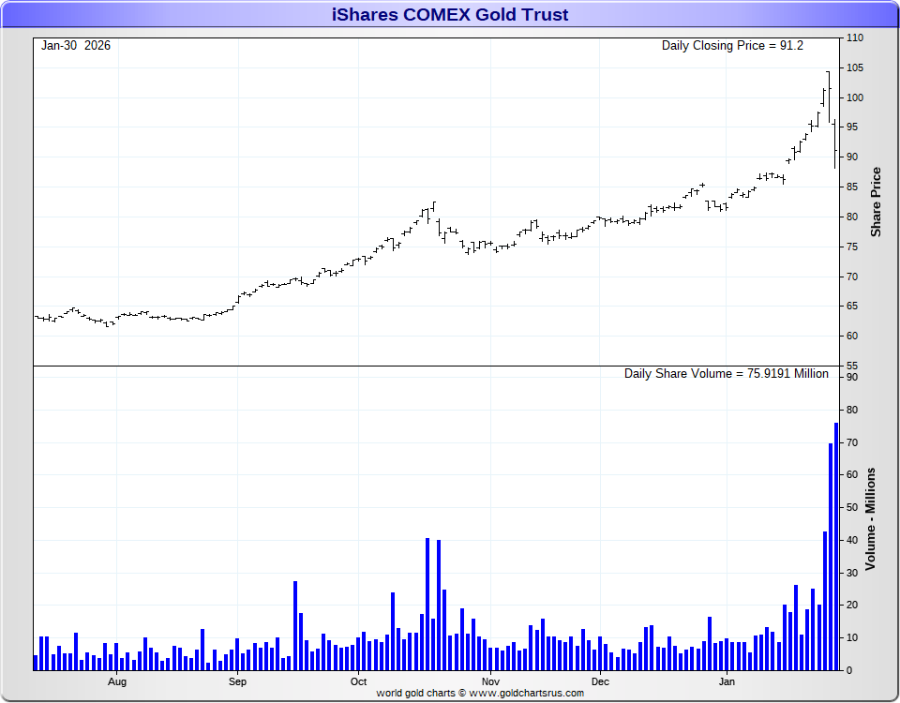Image resolution: width=900 pixels, height=703 pixels.
Task: Click the 75 share price tick label
Action: [852, 247]
